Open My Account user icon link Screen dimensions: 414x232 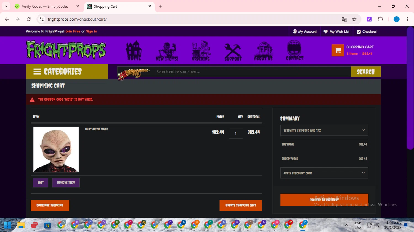[x=305, y=32]
